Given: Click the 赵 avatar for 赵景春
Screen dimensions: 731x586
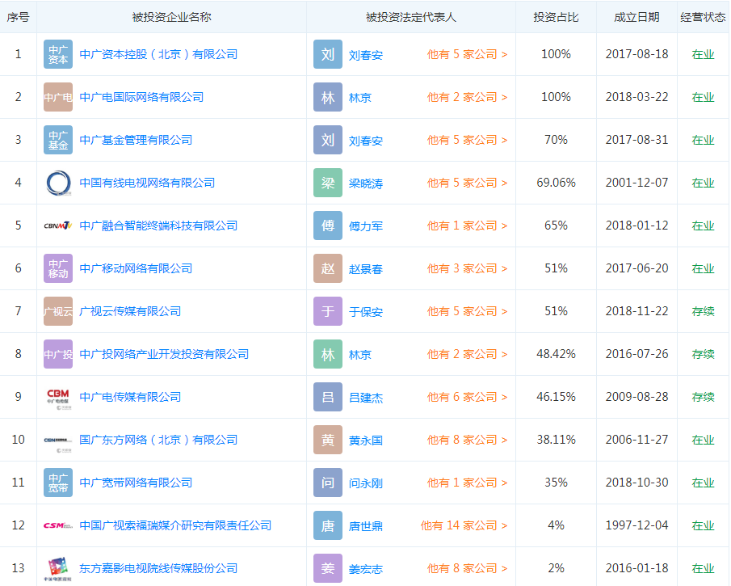Looking at the screenshot, I should click(328, 268).
